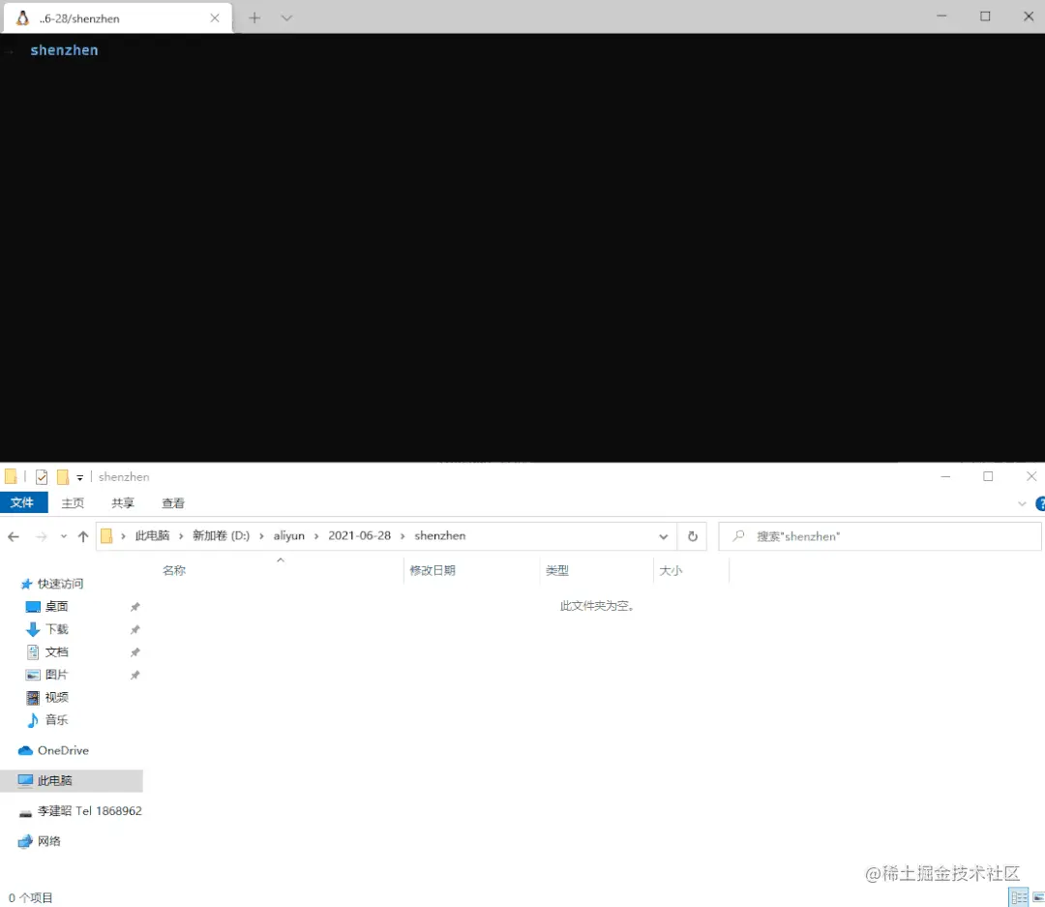Sort by the 类型 column header
The image size is (1045, 907).
point(557,570)
